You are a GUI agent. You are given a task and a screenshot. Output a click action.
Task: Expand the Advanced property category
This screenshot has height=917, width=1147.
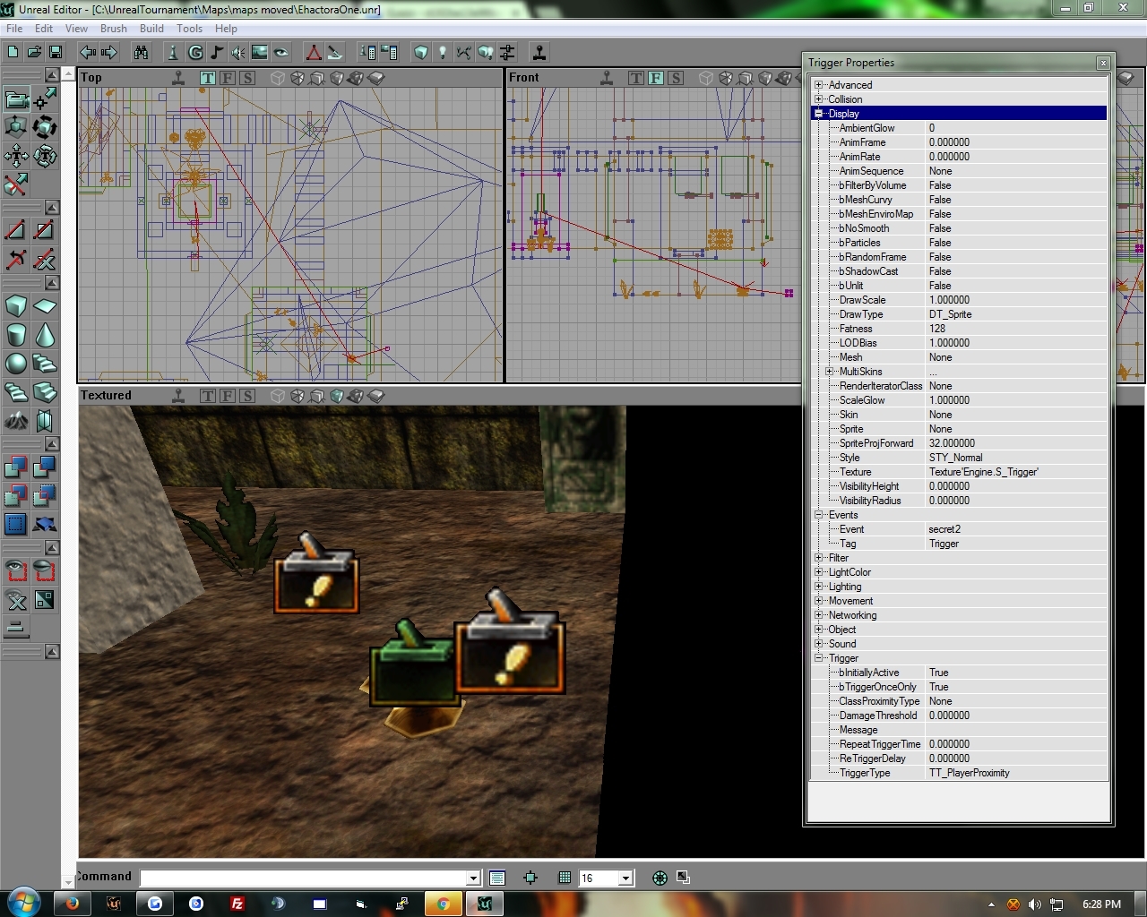click(x=818, y=85)
